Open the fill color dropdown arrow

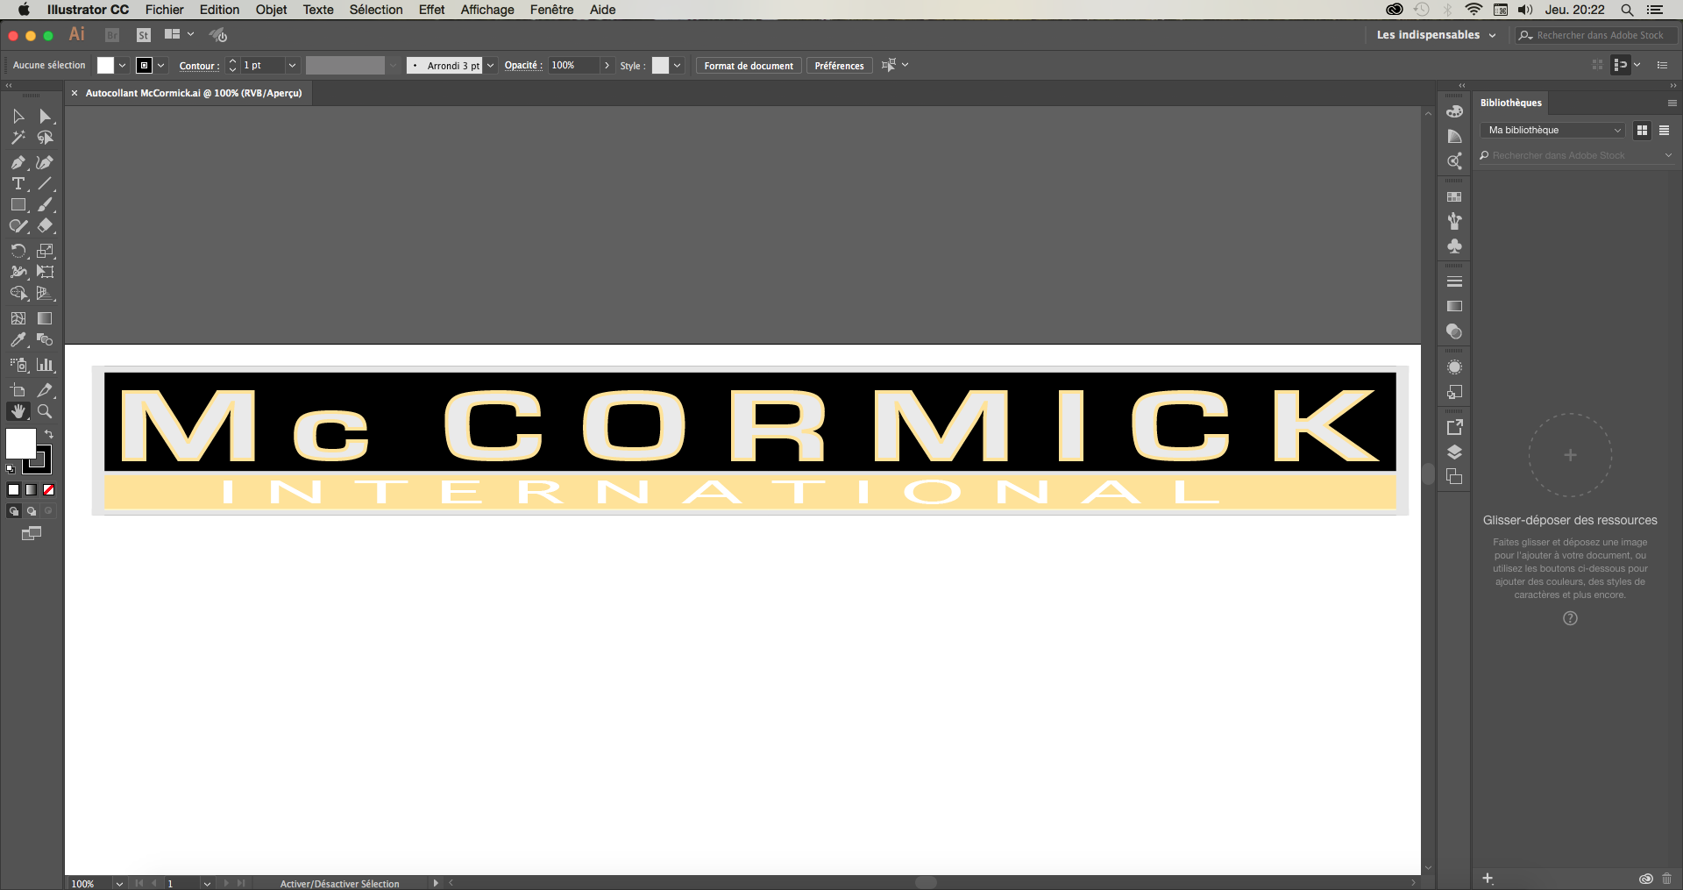click(122, 65)
